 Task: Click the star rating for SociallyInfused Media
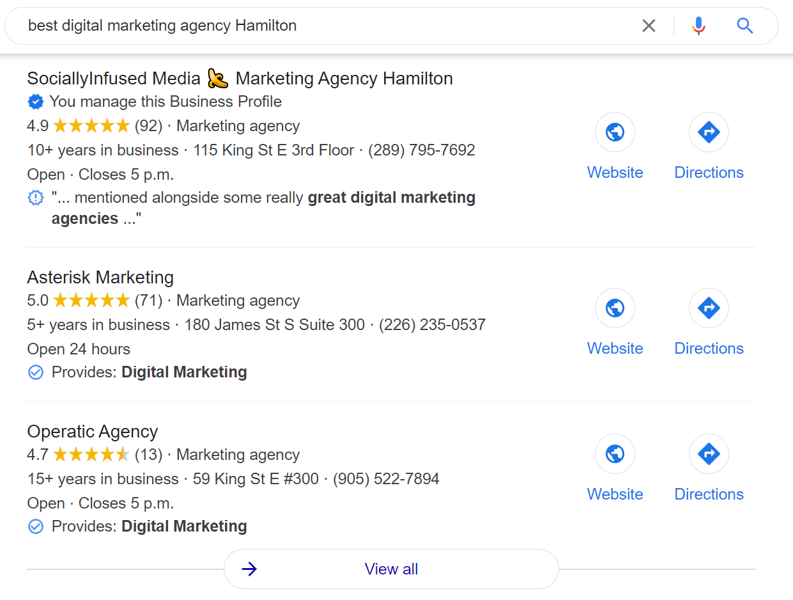click(x=91, y=126)
